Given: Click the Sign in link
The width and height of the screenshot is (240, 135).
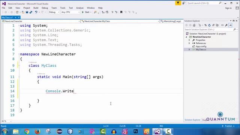Looking at the screenshot, I should pyautogui.click(x=228, y=8).
